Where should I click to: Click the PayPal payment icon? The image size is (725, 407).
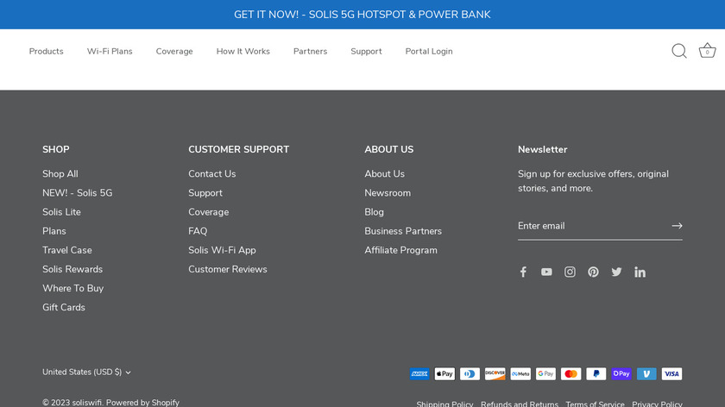596,373
